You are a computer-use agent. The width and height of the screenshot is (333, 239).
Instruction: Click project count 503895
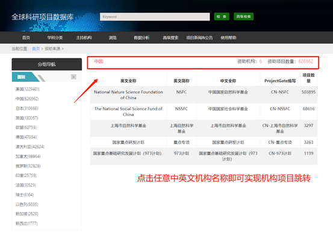[x=308, y=92]
